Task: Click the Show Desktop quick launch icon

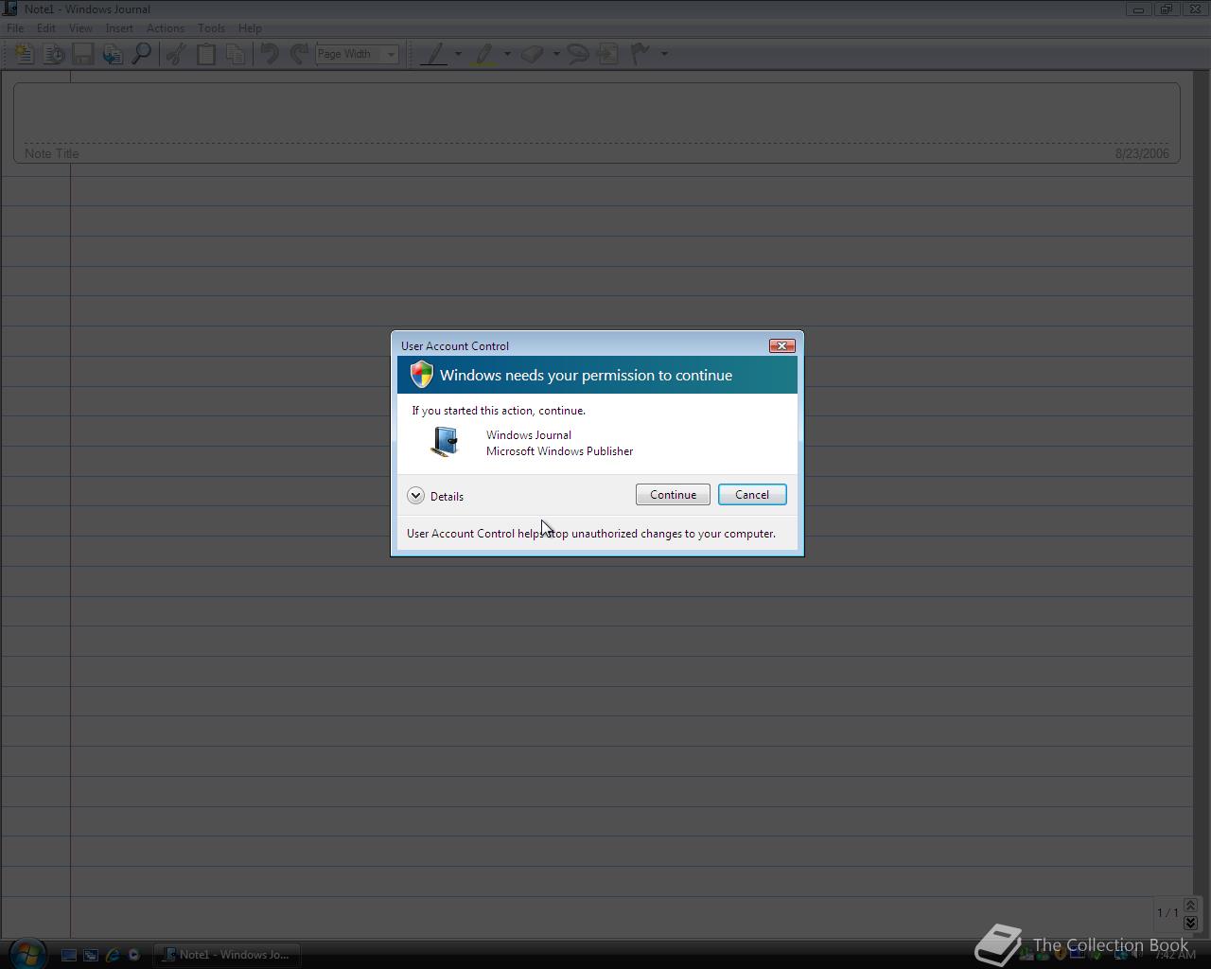Action: [x=69, y=955]
